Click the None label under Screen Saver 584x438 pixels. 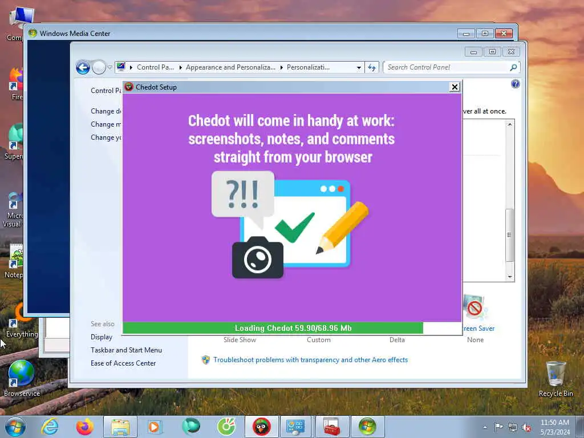(x=475, y=340)
